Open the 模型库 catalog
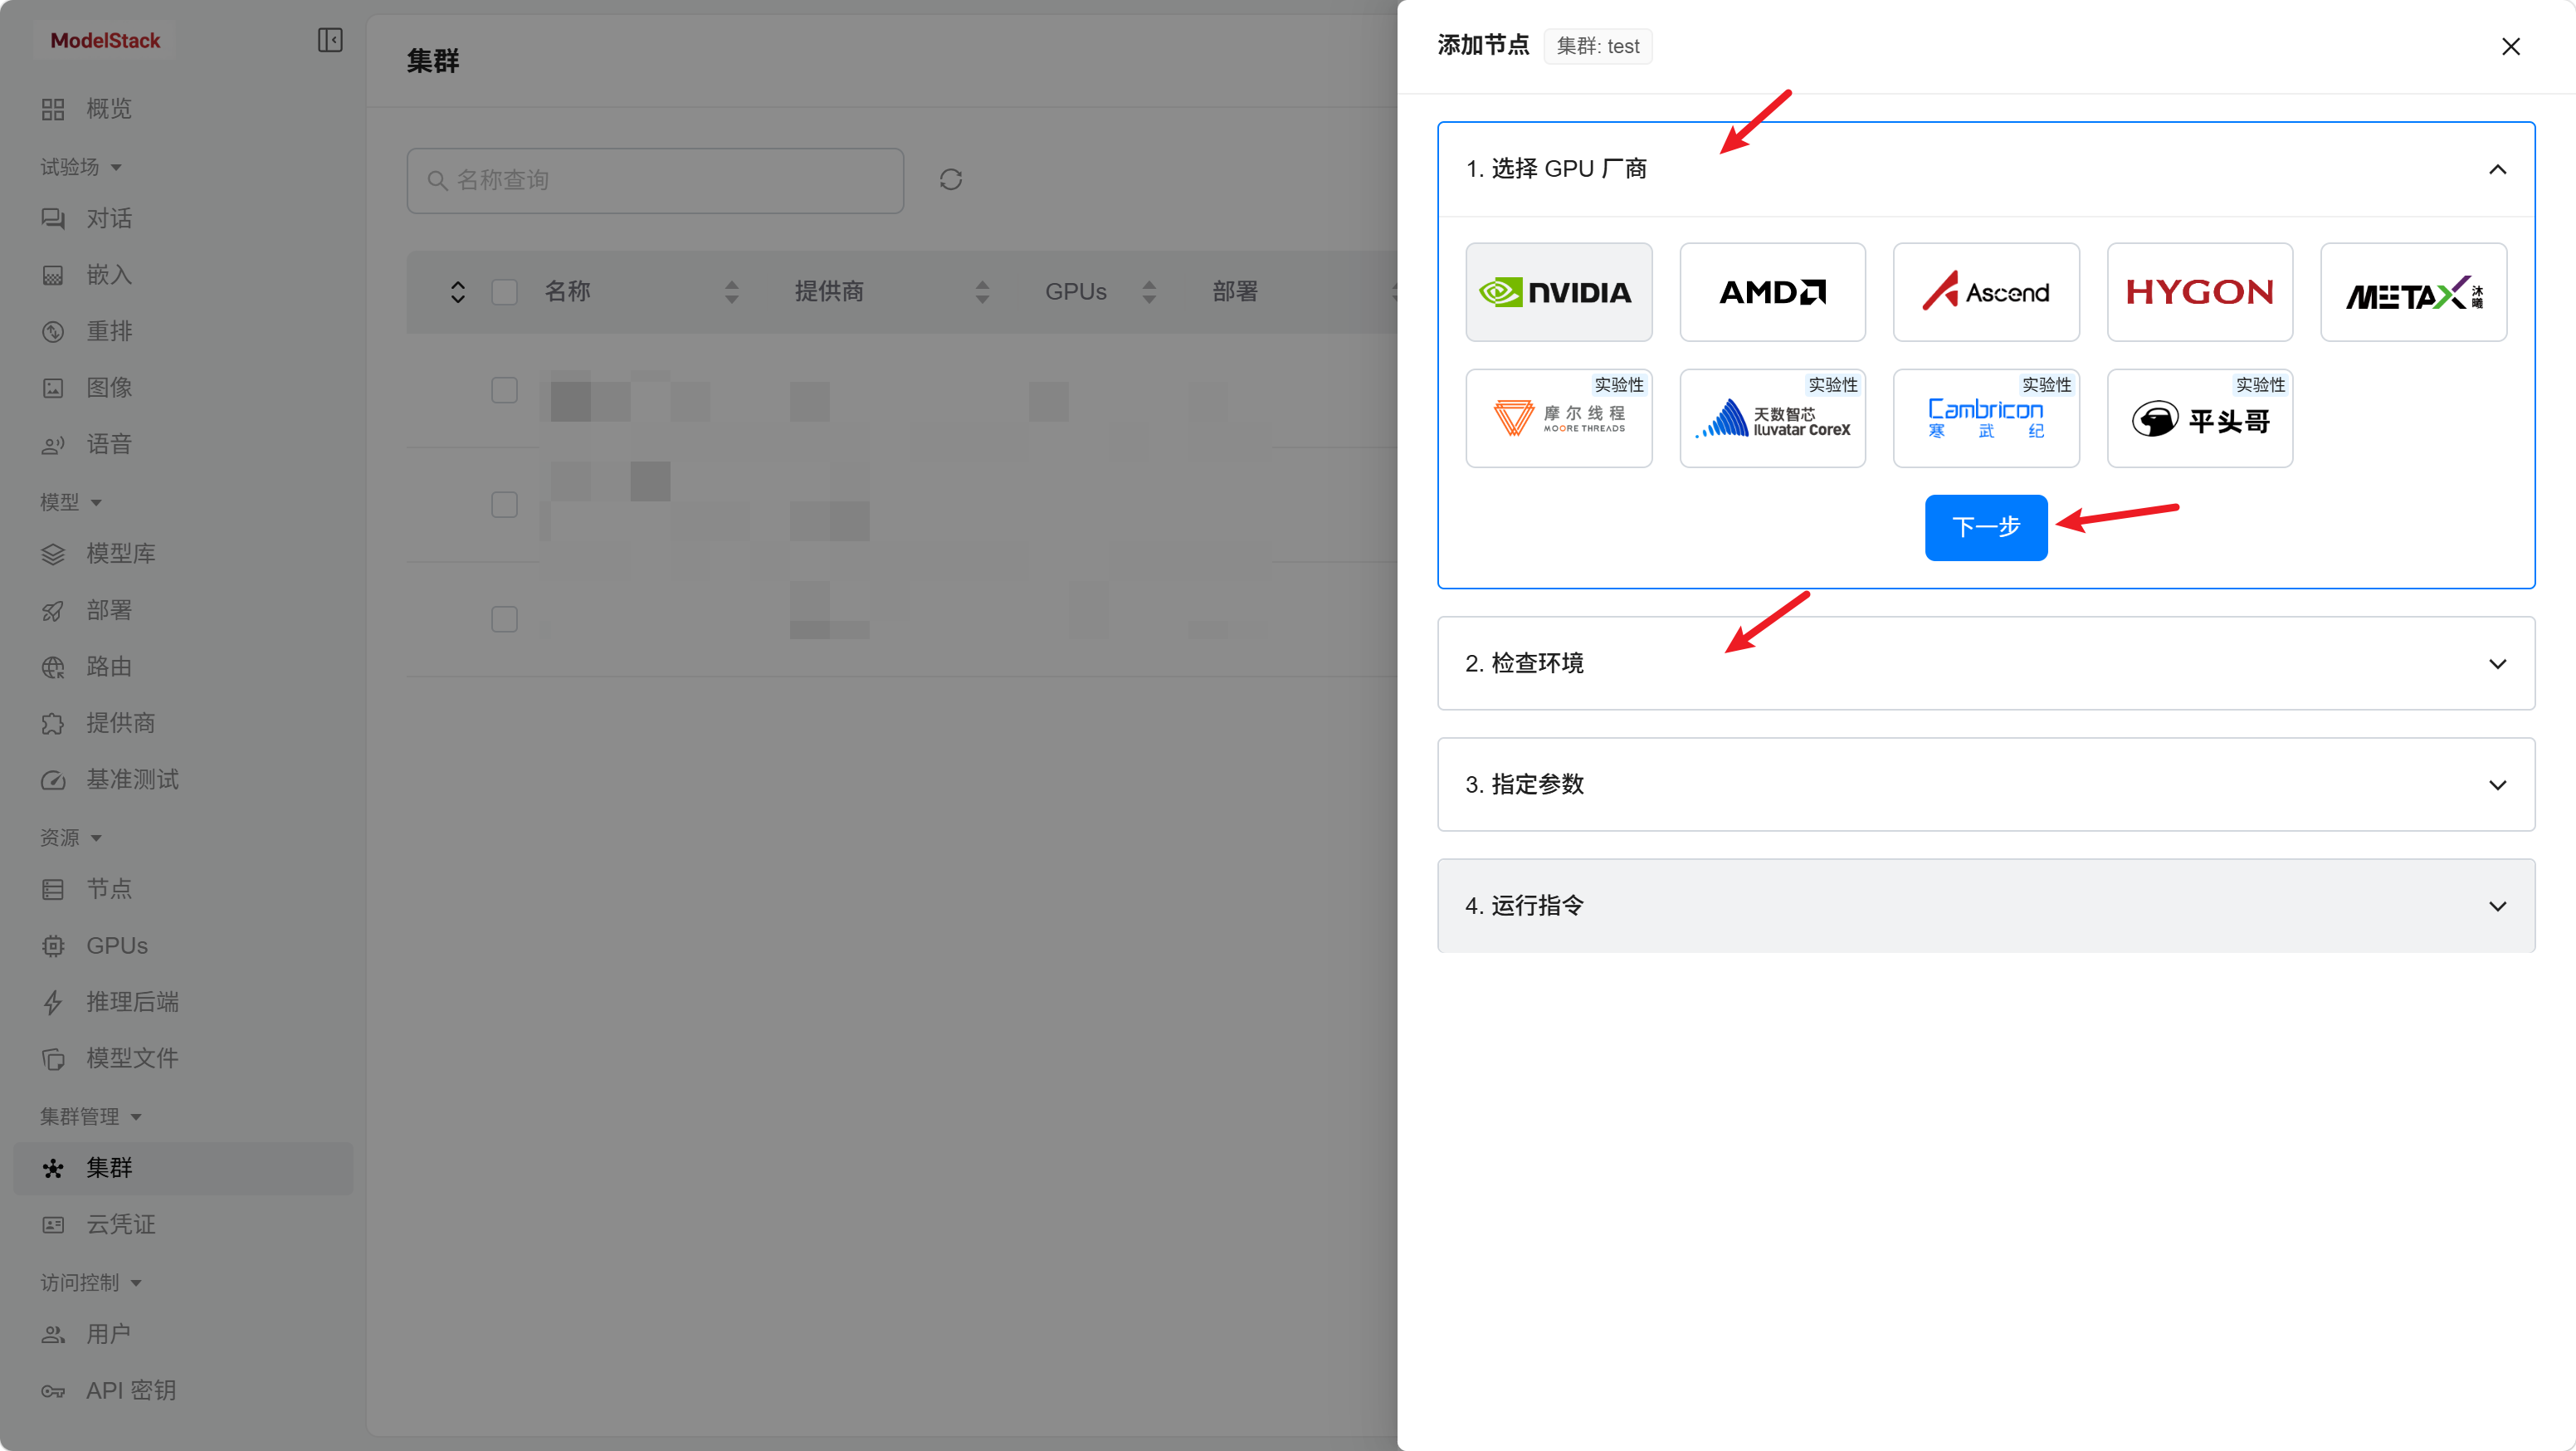Image resolution: width=2576 pixels, height=1451 pixels. coord(182,554)
